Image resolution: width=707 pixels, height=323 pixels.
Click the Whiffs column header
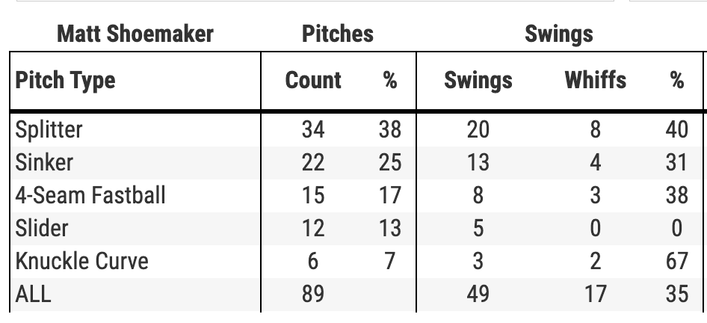click(596, 81)
